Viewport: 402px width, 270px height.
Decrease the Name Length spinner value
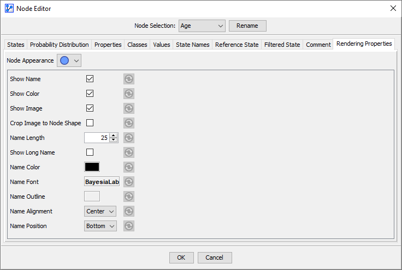tap(113, 140)
